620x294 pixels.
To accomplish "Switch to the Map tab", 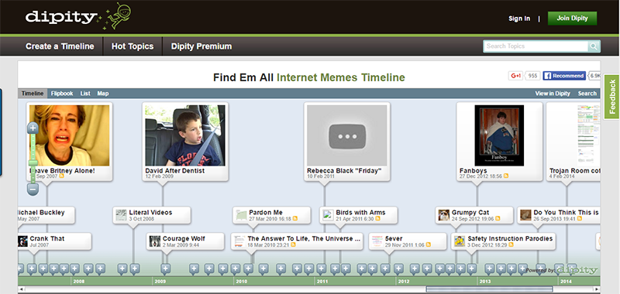I will point(103,94).
